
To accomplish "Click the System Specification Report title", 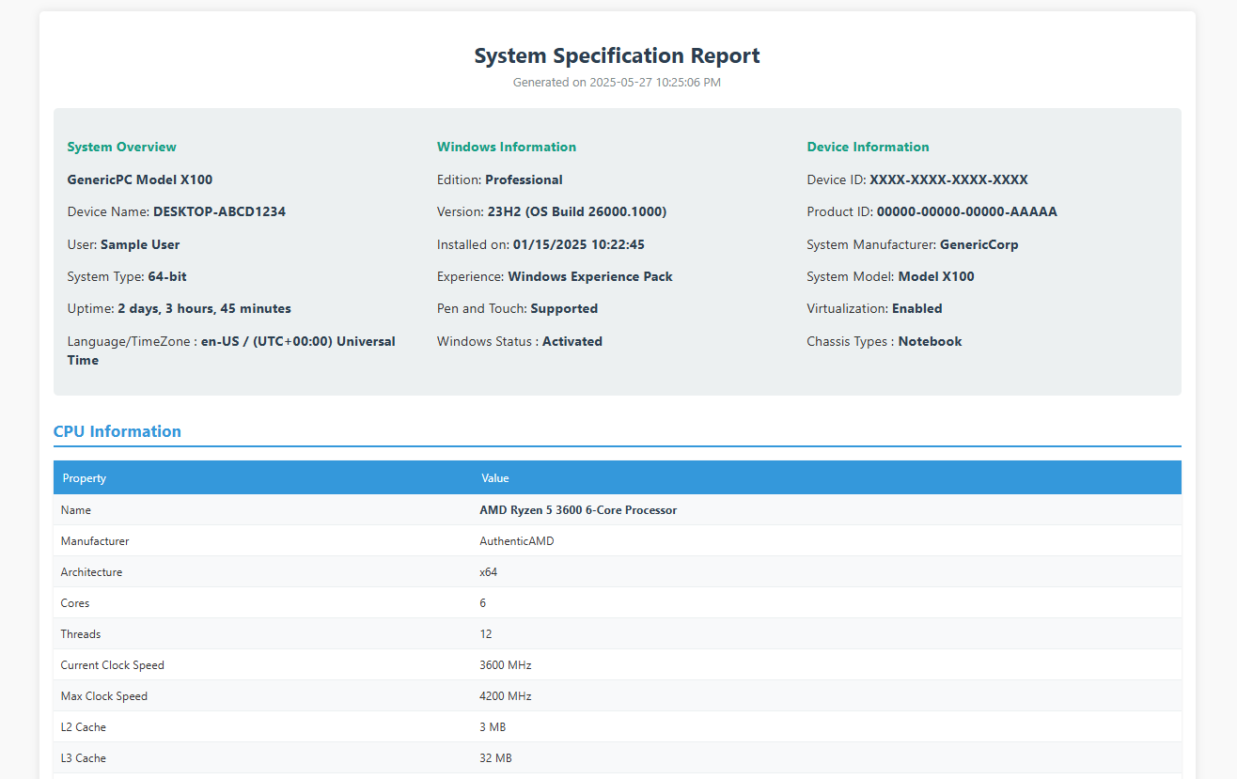I will click(x=617, y=55).
